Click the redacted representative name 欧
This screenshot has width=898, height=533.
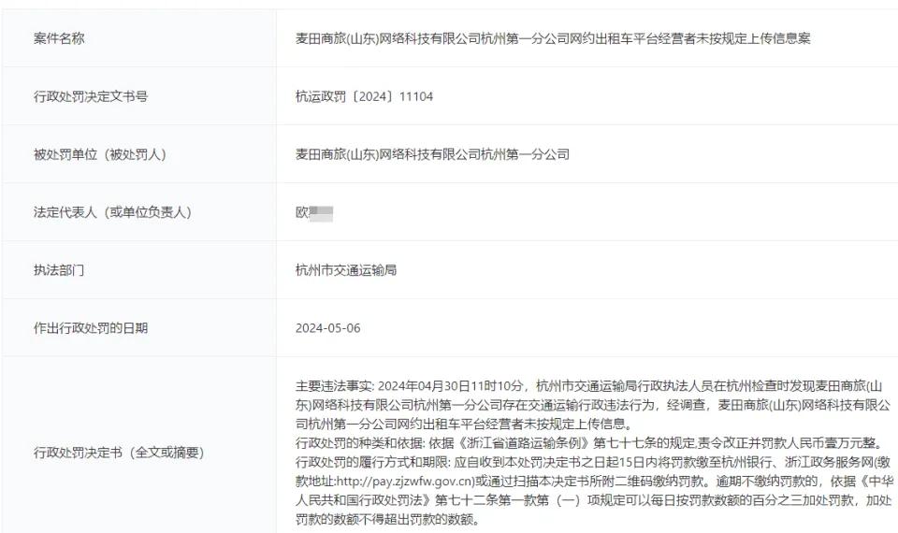click(314, 213)
